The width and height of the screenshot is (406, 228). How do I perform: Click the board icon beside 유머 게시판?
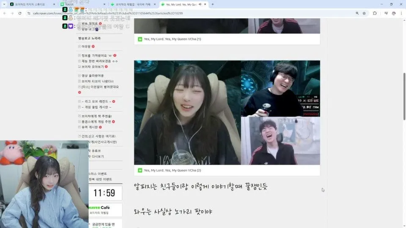click(x=79, y=127)
